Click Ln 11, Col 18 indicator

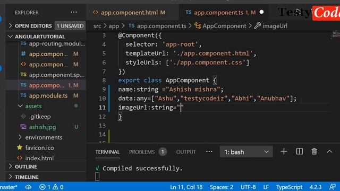point(186,187)
